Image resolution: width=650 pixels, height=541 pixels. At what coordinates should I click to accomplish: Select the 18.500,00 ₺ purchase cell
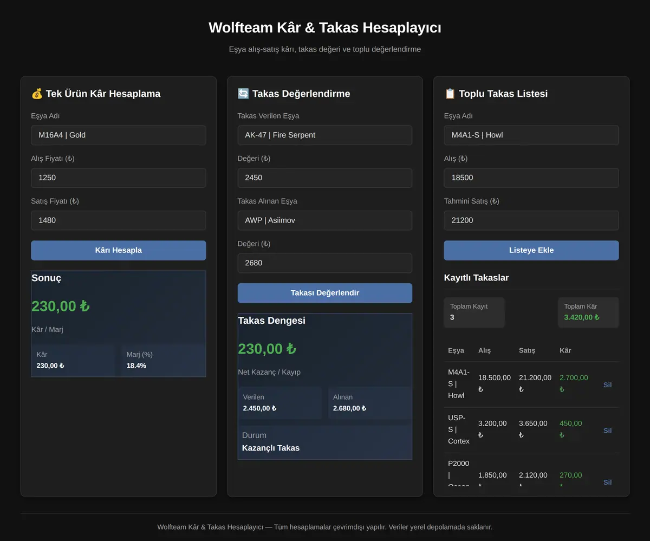click(494, 383)
